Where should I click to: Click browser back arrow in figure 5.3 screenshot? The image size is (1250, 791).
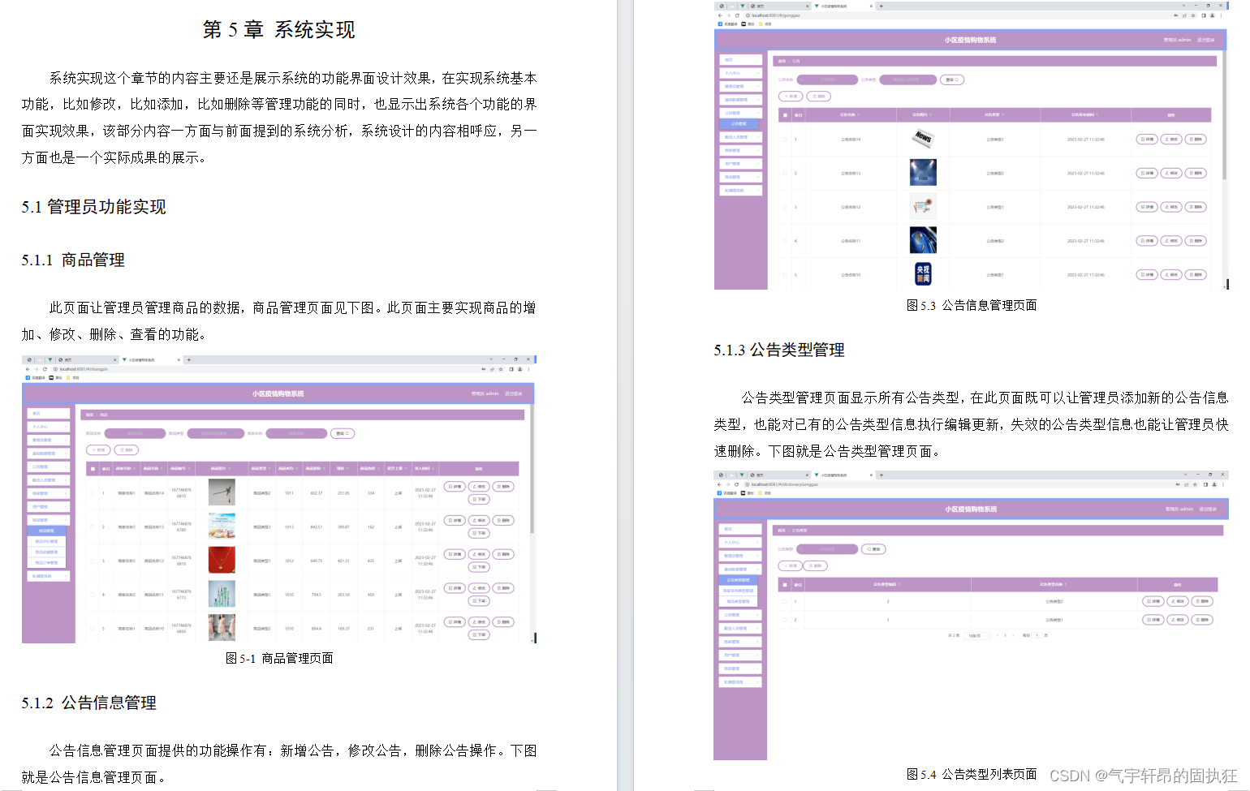[720, 15]
